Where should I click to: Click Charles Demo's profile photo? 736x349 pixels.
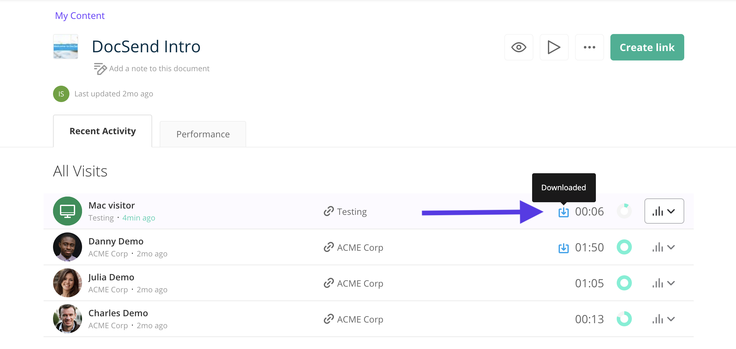pyautogui.click(x=68, y=319)
